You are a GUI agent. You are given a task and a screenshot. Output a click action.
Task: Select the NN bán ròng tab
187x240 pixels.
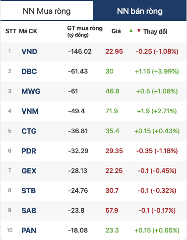[x=140, y=11]
